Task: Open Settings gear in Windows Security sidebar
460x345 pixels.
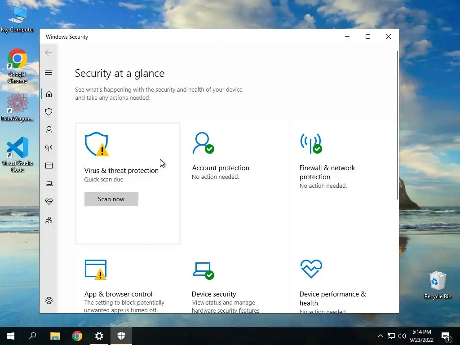Action: click(49, 301)
